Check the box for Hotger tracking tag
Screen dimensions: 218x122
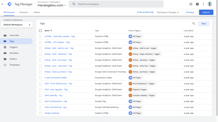40,113
